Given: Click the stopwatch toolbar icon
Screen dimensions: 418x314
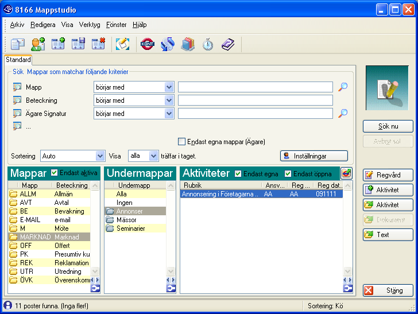Looking at the screenshot, I should coord(208,44).
